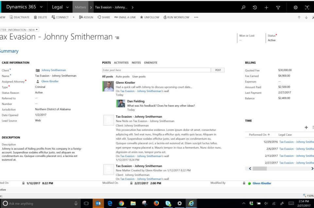Open the Glenn Kinstler attorney link
Screen dimensions: 314x208
click(50, 81)
